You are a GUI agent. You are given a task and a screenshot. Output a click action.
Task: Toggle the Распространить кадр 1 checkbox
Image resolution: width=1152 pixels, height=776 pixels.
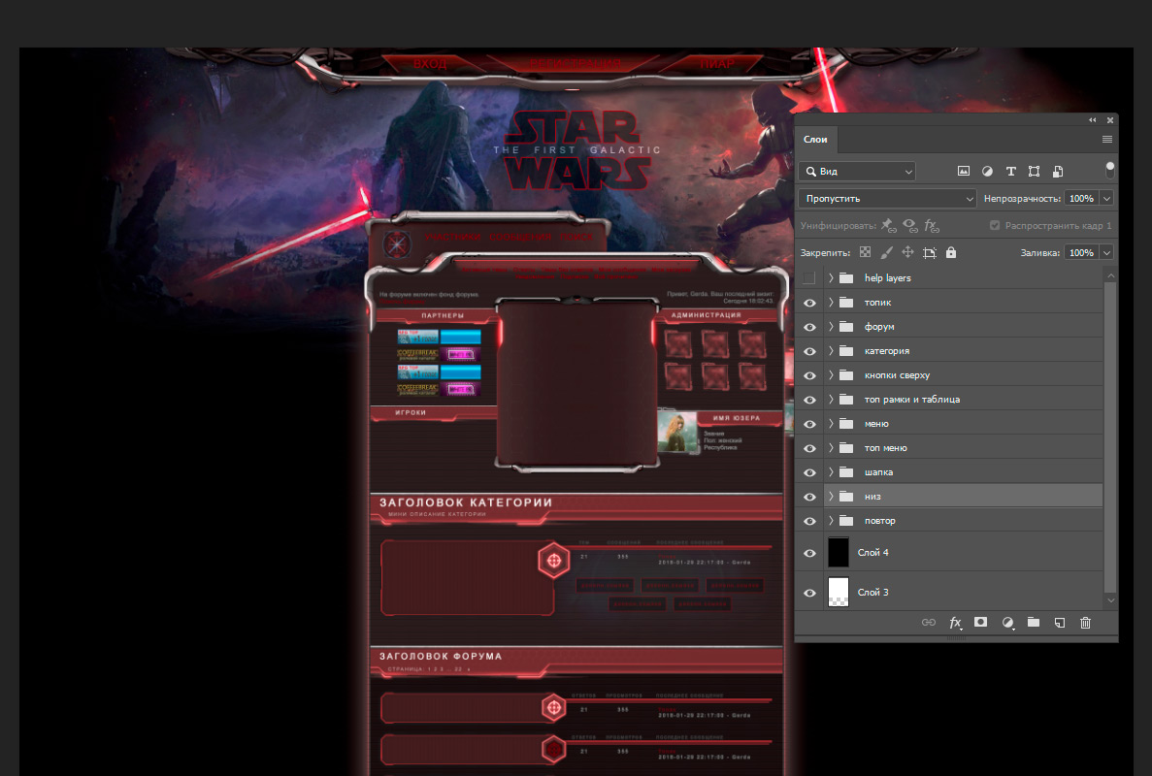[995, 225]
